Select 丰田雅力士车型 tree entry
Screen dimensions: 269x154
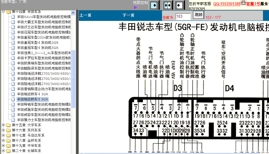[44, 120]
